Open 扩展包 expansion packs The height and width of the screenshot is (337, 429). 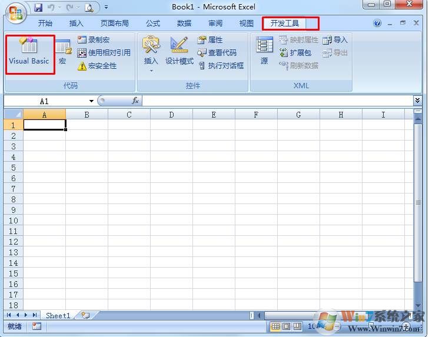pos(295,52)
